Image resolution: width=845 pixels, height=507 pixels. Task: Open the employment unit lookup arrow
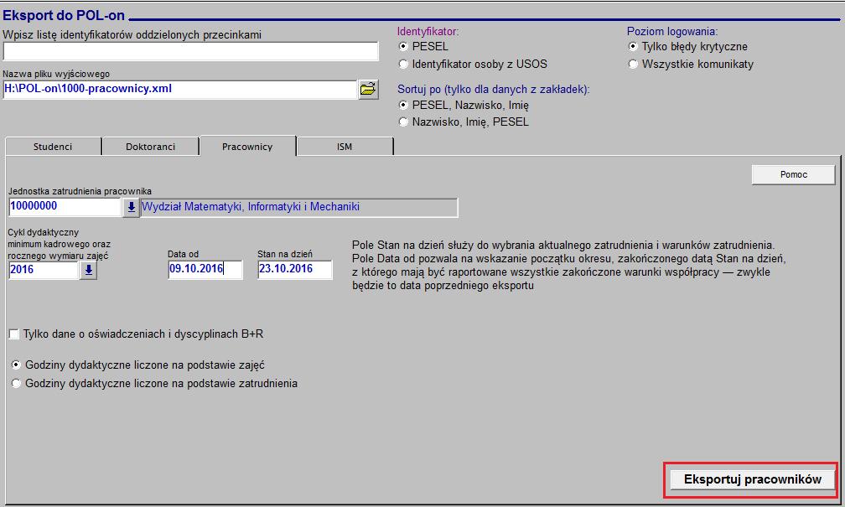pyautogui.click(x=131, y=207)
